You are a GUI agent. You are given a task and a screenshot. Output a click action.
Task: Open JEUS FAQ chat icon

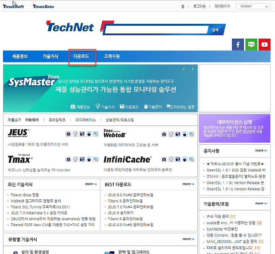[96, 134]
